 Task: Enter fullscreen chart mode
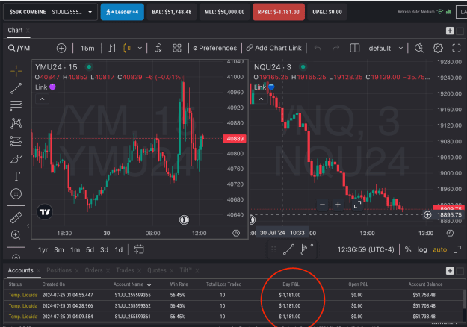(457, 48)
